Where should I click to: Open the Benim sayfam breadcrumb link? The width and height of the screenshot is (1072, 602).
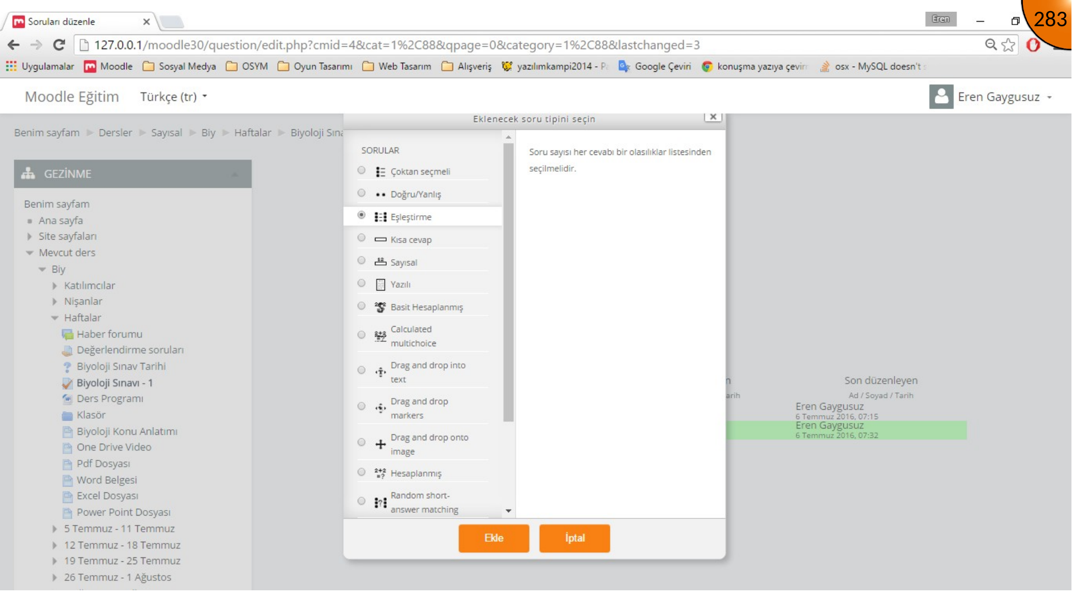(47, 133)
